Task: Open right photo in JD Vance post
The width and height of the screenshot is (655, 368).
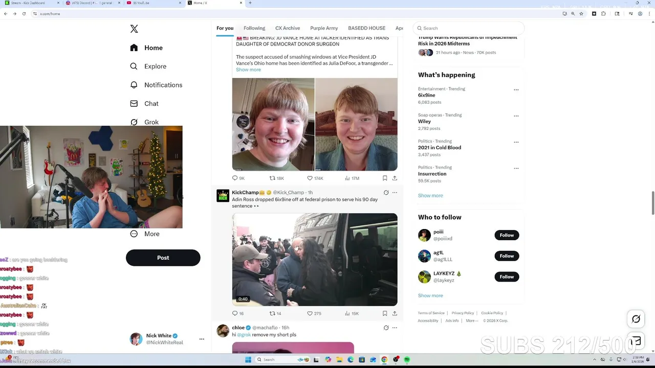Action: click(356, 124)
